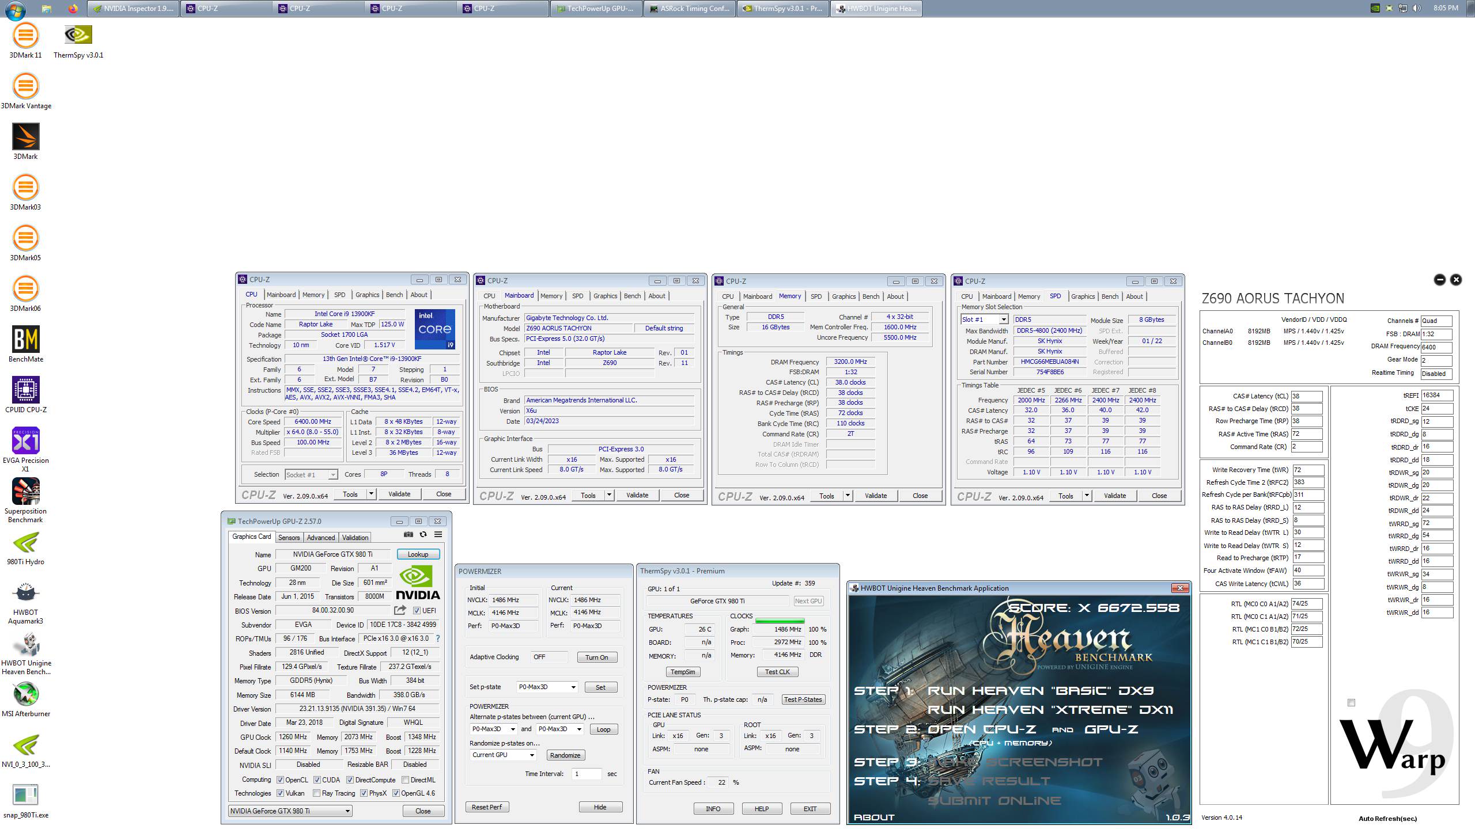1475x829 pixels.
Task: Click the GPU-Z BIOS share/export icon
Action: tap(400, 610)
